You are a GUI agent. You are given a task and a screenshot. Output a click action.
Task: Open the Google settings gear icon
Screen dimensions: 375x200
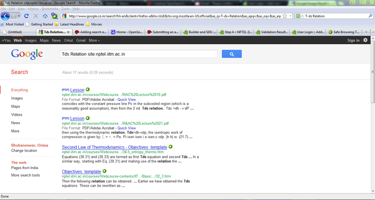(x=365, y=40)
